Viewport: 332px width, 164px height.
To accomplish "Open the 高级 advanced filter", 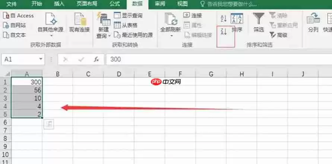I will click(278, 35).
